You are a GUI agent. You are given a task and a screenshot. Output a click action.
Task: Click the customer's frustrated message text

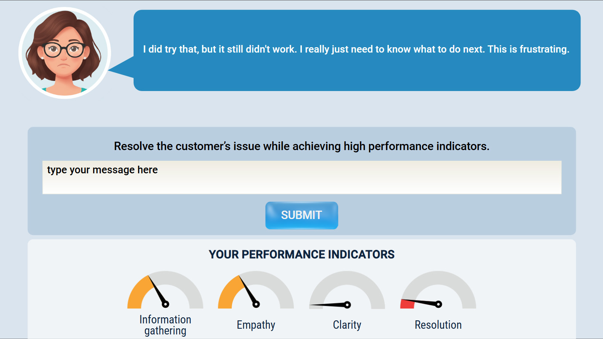point(356,50)
